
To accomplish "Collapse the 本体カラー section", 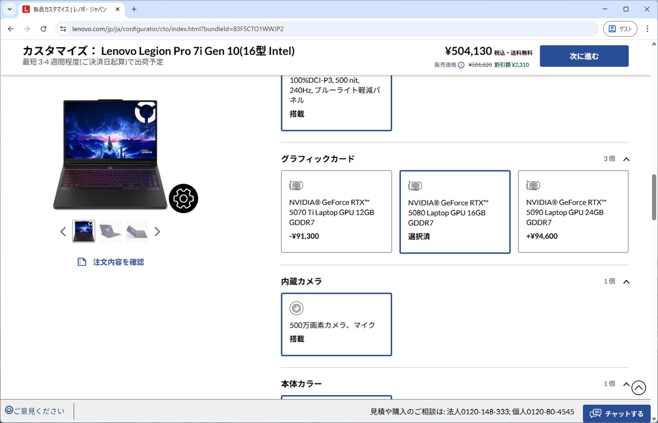I will 626,384.
